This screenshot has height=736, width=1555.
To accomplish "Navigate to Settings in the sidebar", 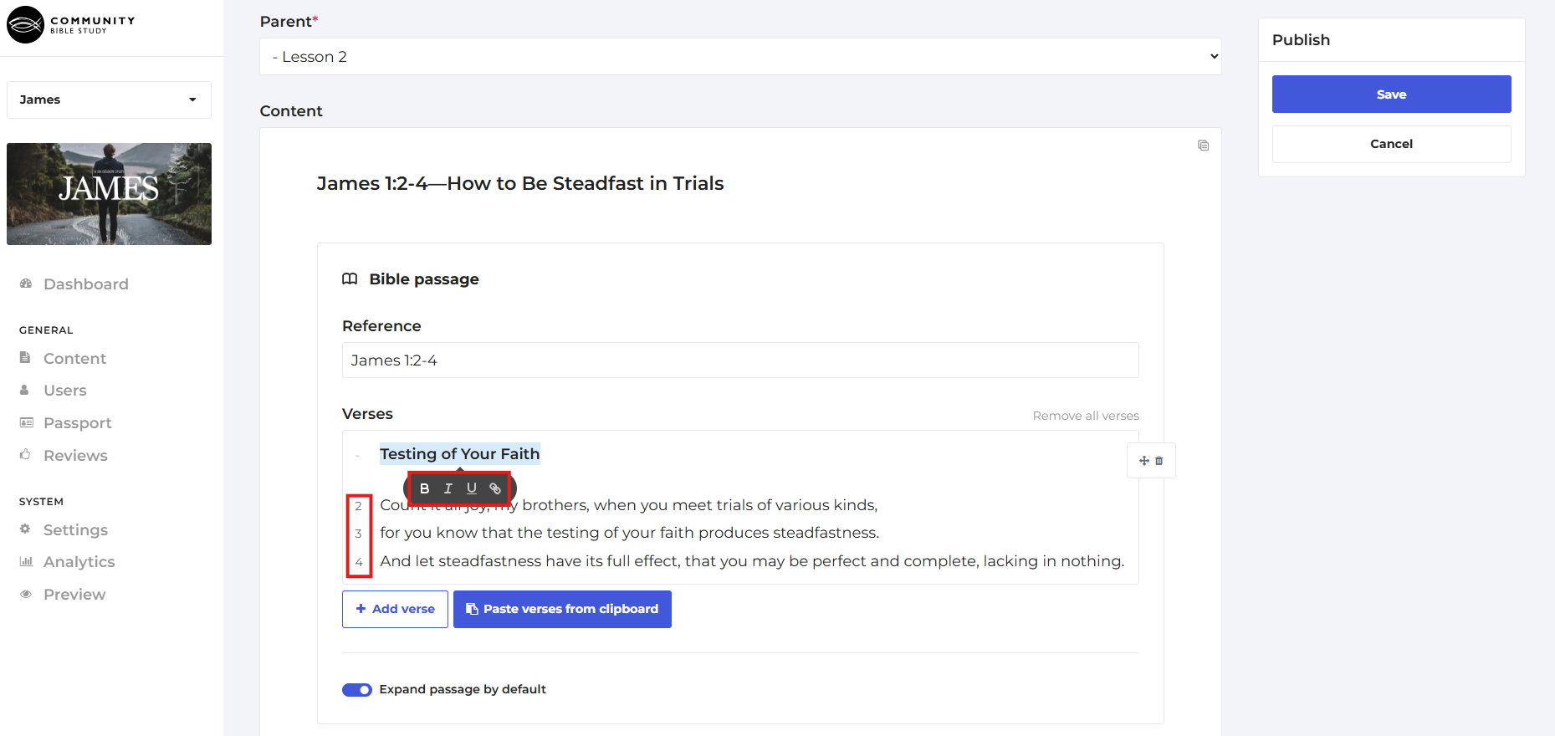I will pos(75,530).
